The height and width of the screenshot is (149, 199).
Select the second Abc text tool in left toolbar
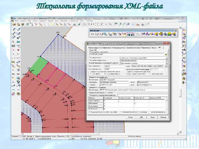[x=19, y=74]
